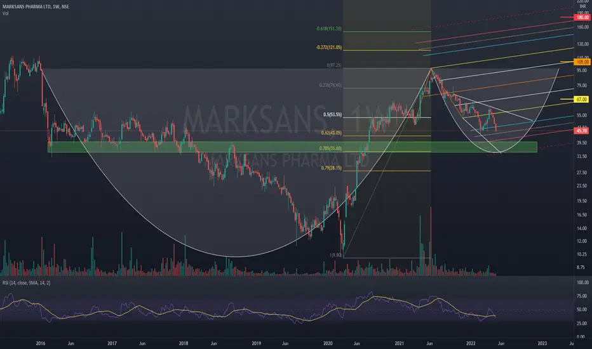Viewport: 592px width, 349px height.
Task: Select the -0.618(151.30) Fibonacci level label
Action: [329, 29]
